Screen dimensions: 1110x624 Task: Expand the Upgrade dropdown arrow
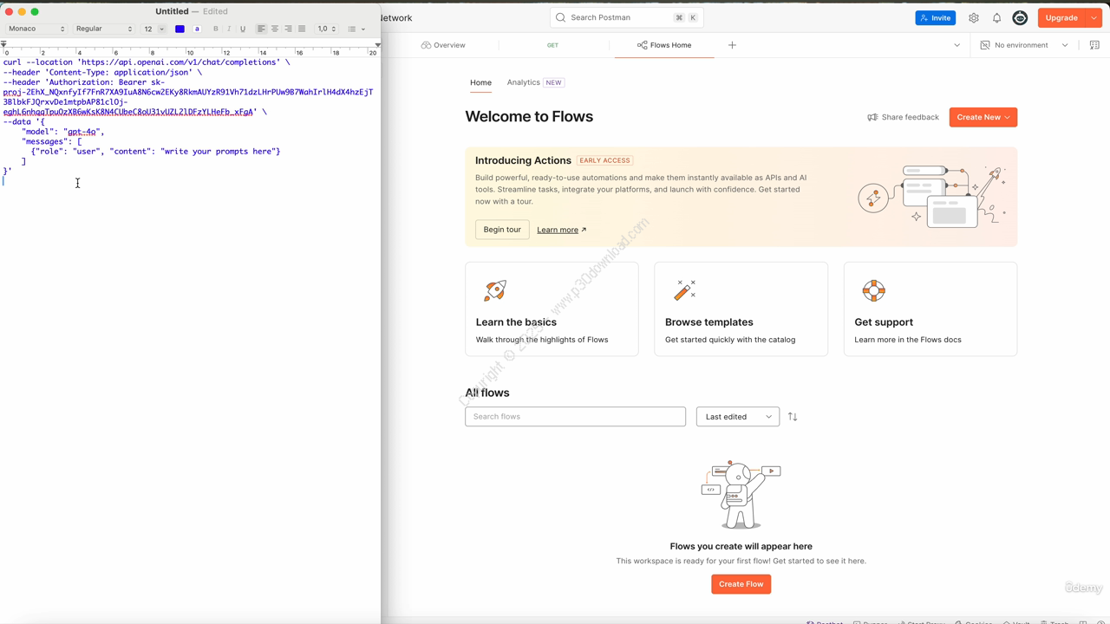pos(1094,17)
